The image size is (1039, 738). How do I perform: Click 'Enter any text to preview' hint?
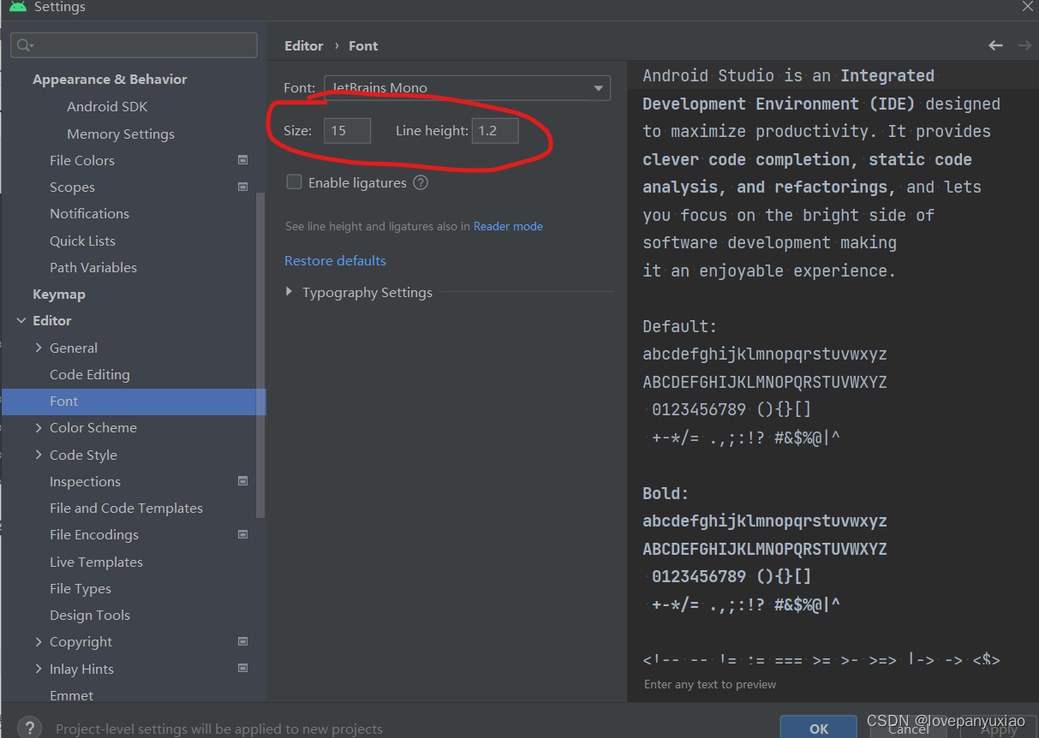click(x=710, y=684)
